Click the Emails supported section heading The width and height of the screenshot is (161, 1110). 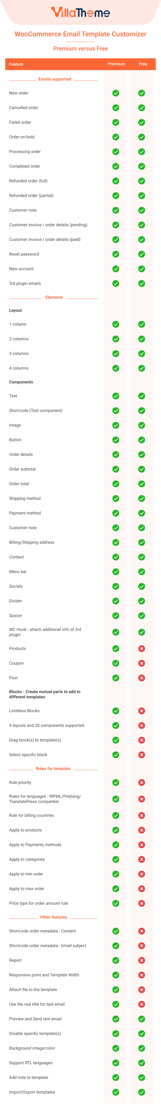(x=55, y=79)
